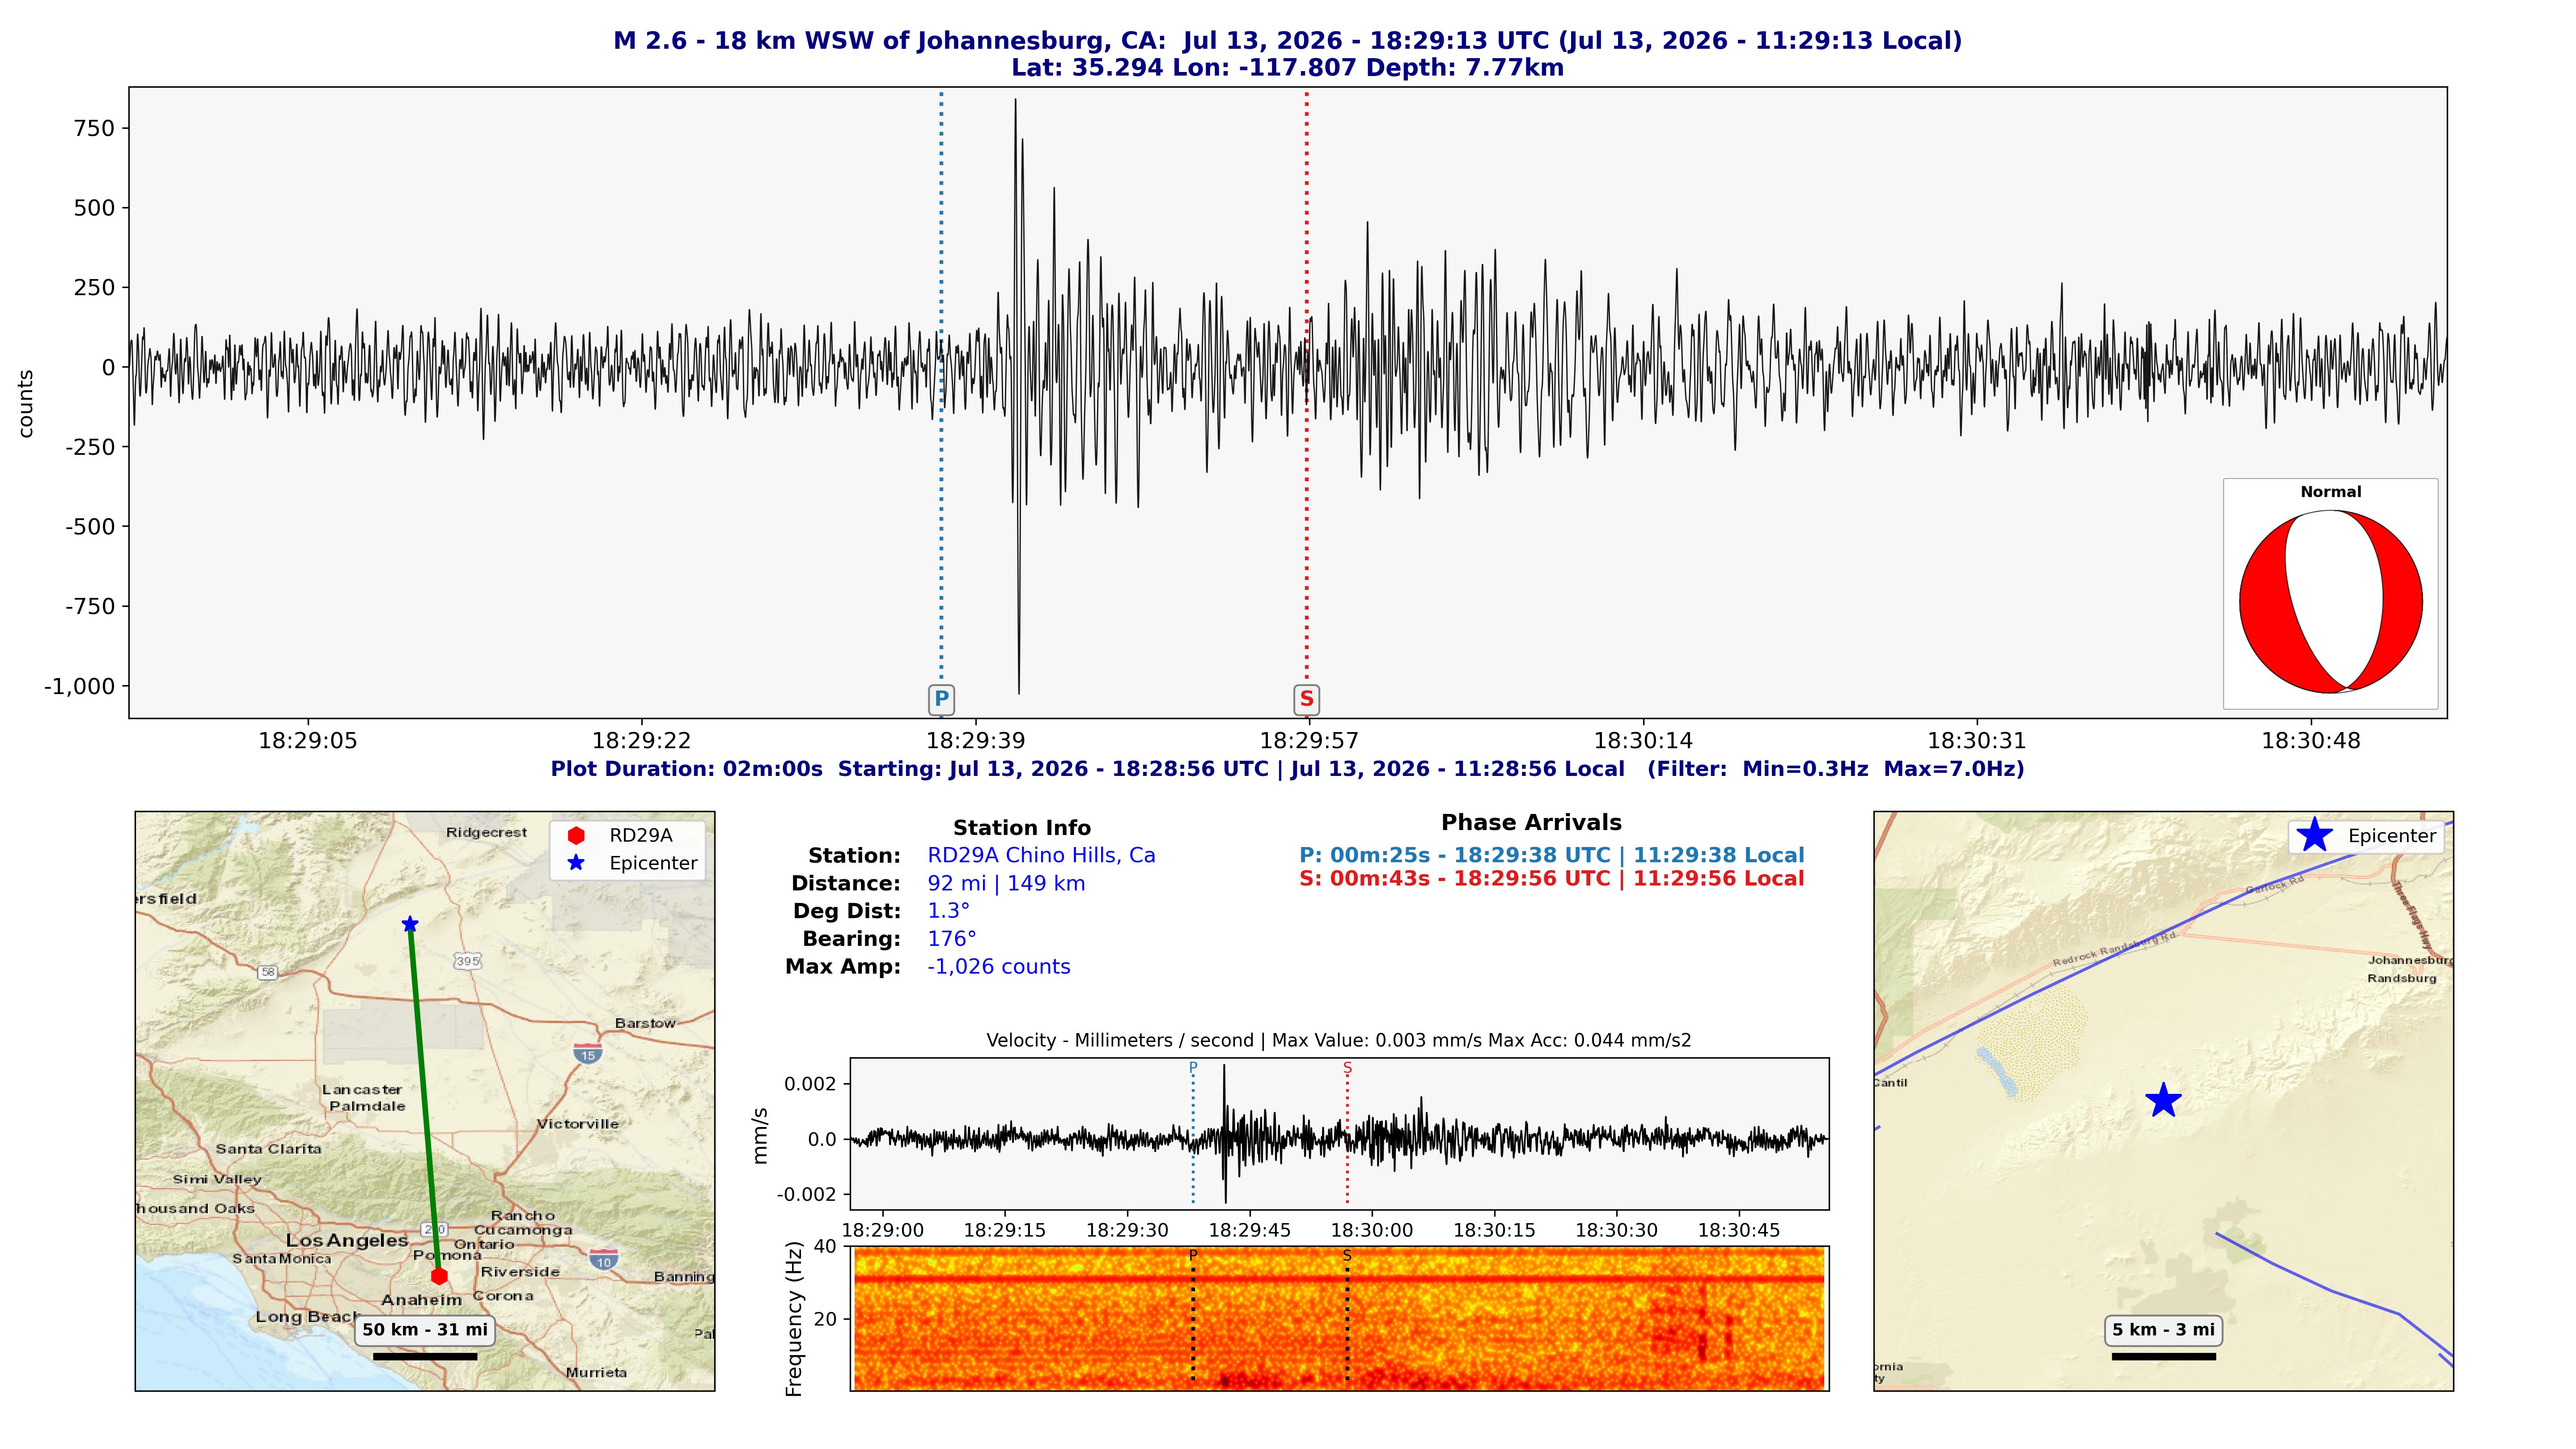This screenshot has height=1449, width=2576.
Task: Click the "176°" bearing value
Action: click(x=952, y=939)
